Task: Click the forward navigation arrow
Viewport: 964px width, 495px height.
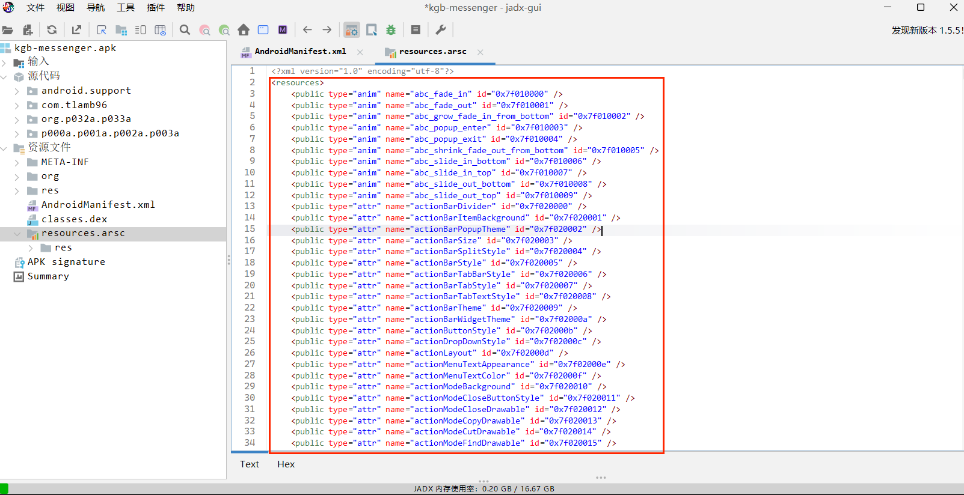Action: 327,30
